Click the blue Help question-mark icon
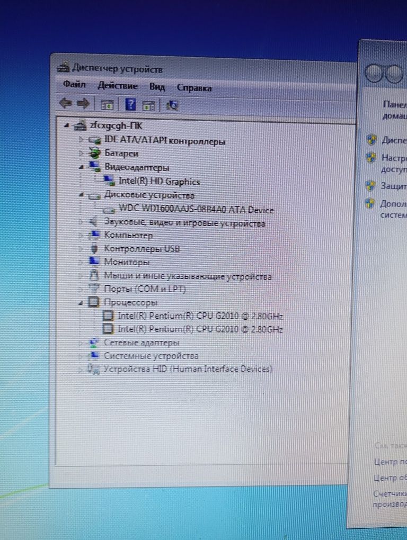 (x=130, y=104)
